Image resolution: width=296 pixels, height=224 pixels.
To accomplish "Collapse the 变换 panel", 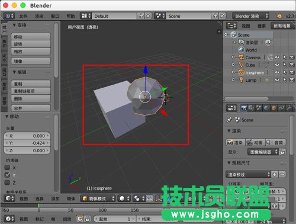I will click(x=14, y=25).
